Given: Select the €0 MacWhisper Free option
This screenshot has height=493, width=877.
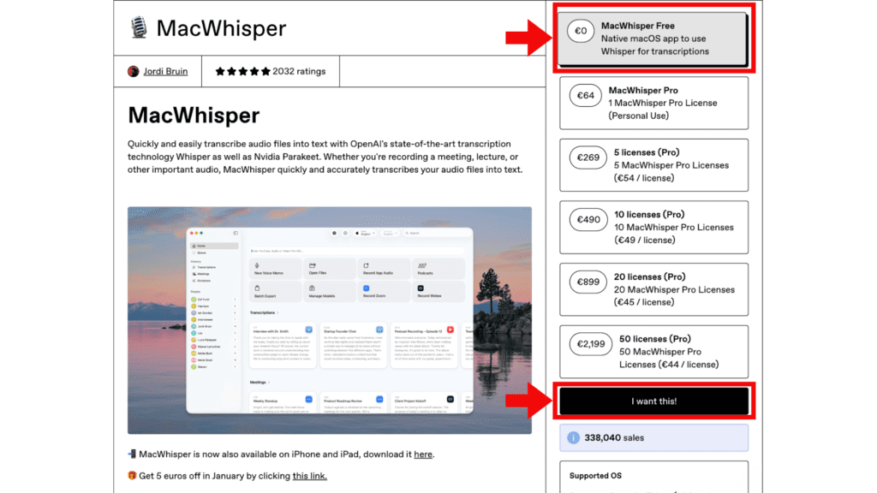Looking at the screenshot, I should [654, 39].
